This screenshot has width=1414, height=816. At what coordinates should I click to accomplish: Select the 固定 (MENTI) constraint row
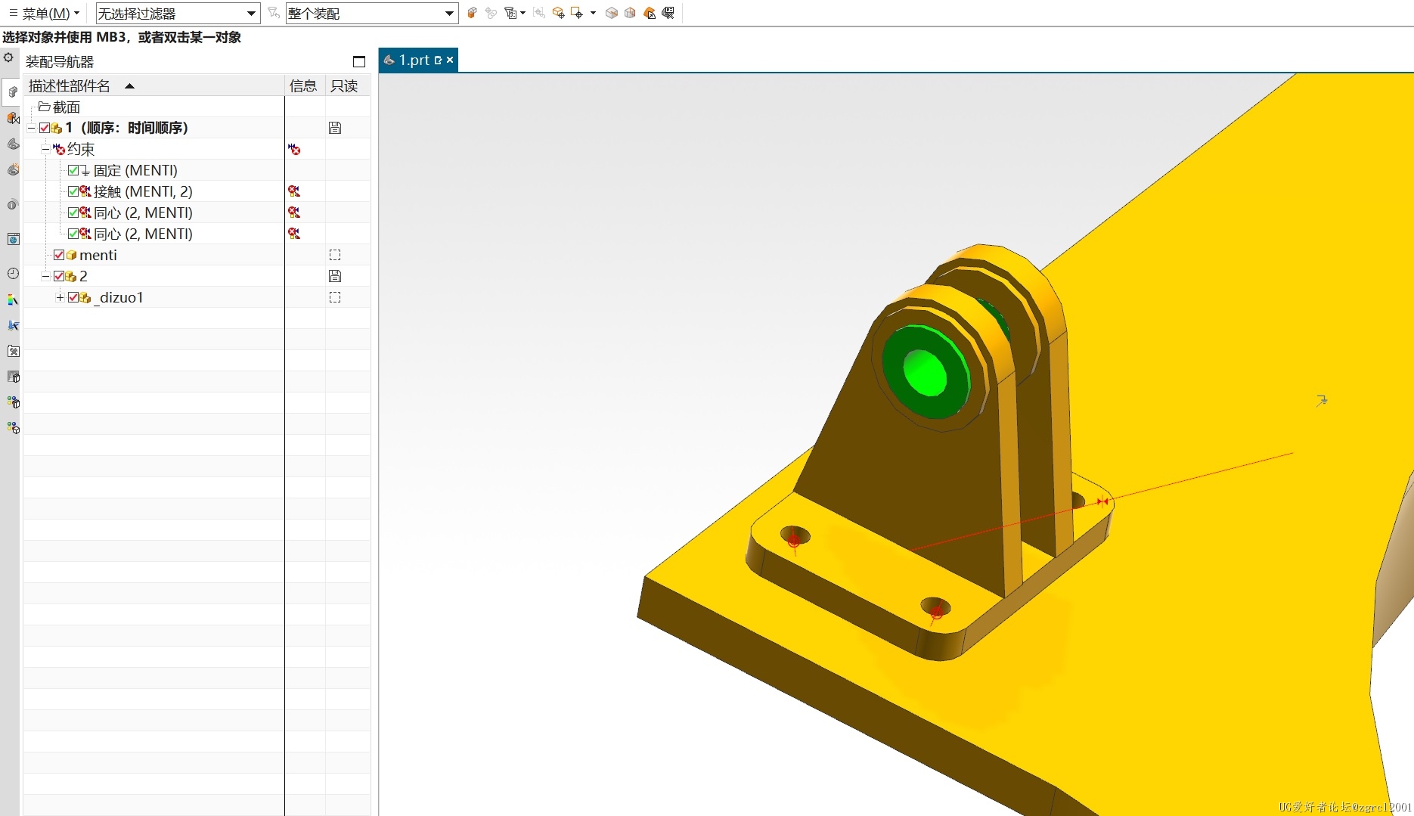coord(136,170)
